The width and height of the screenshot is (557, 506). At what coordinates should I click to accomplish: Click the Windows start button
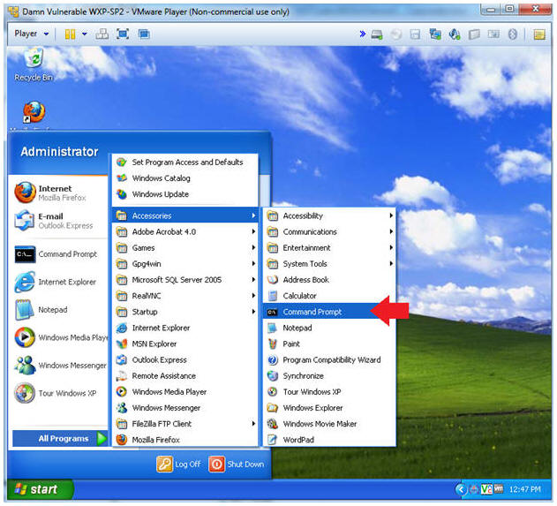[40, 489]
